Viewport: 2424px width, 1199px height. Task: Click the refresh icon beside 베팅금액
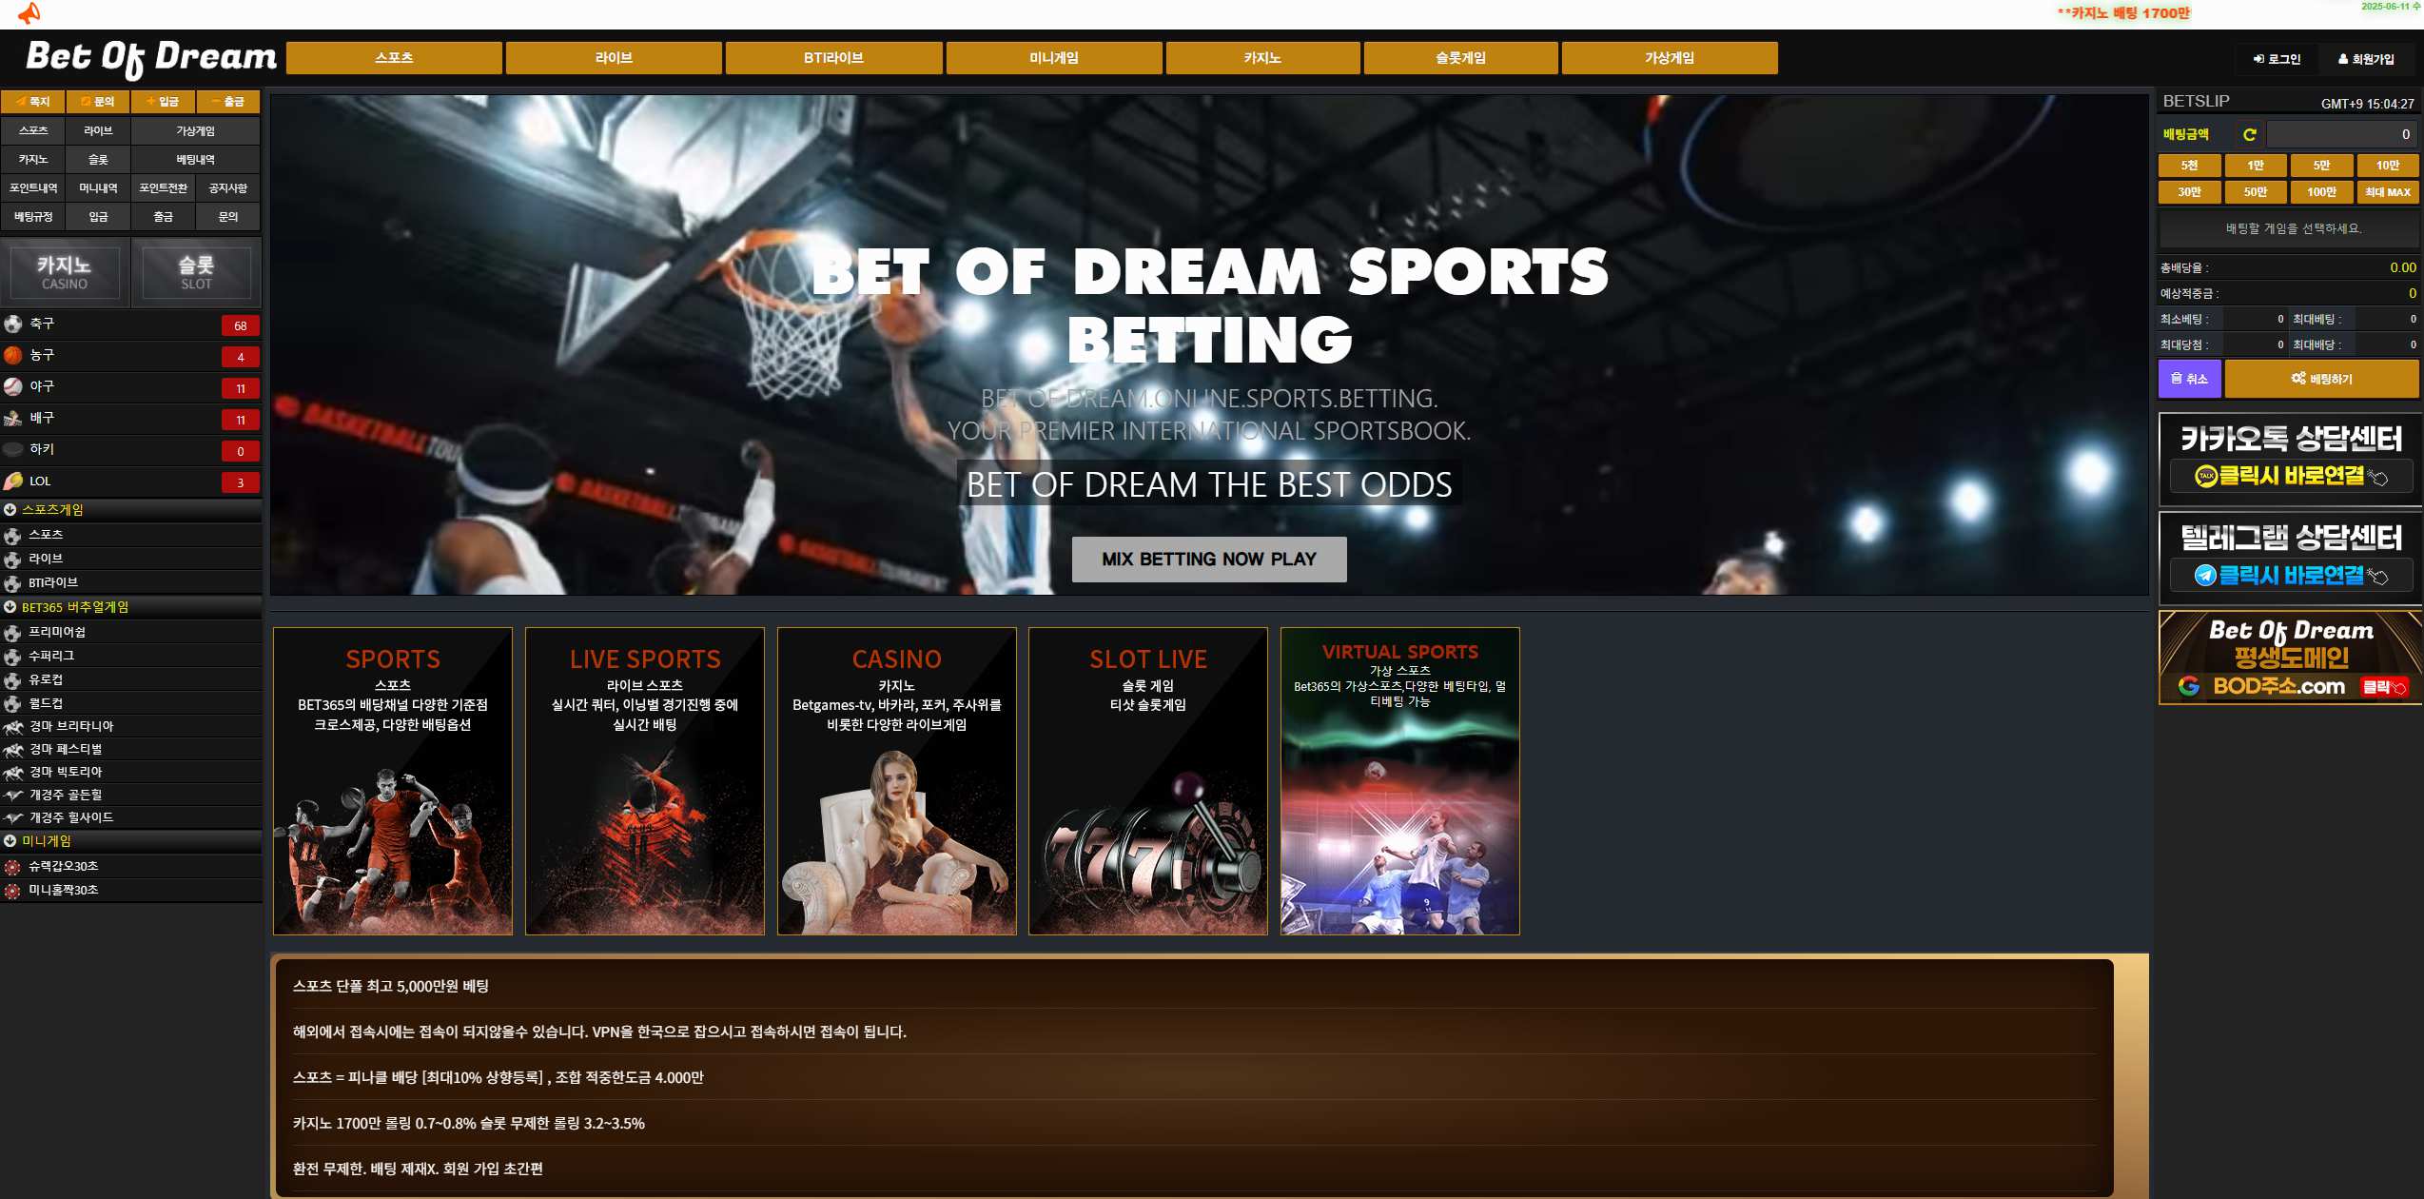pos(2250,135)
